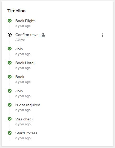This screenshot has width=115, height=148.
Task: Click the Book node label
Action: 20,77
